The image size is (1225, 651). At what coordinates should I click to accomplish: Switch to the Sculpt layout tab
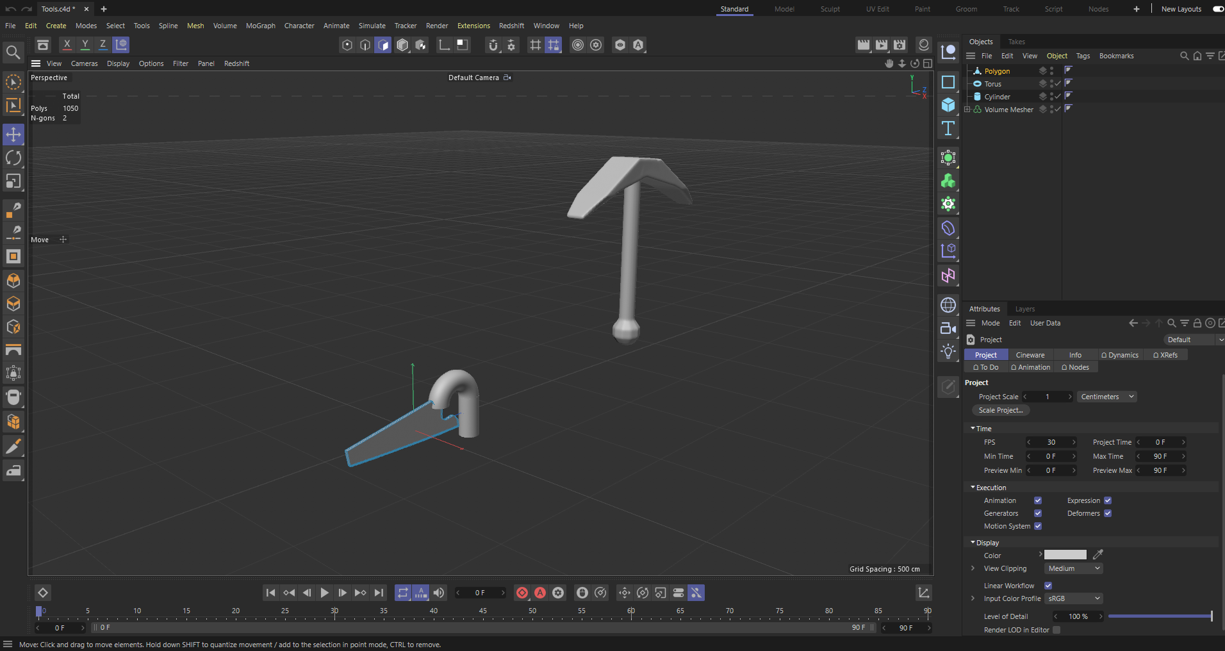[830, 9]
